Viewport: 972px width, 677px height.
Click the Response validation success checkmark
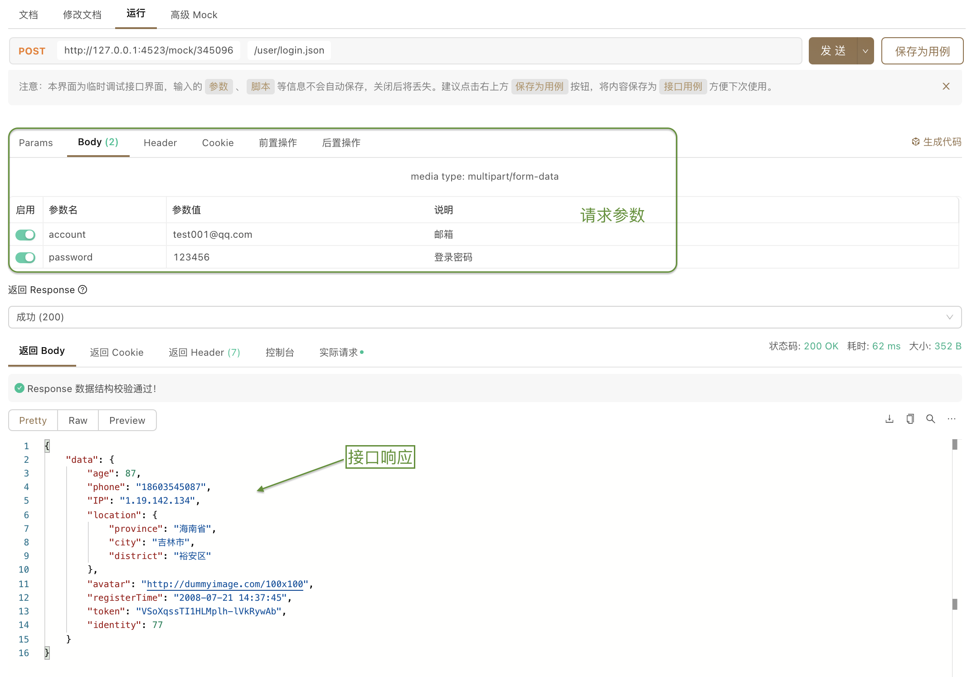coord(19,388)
